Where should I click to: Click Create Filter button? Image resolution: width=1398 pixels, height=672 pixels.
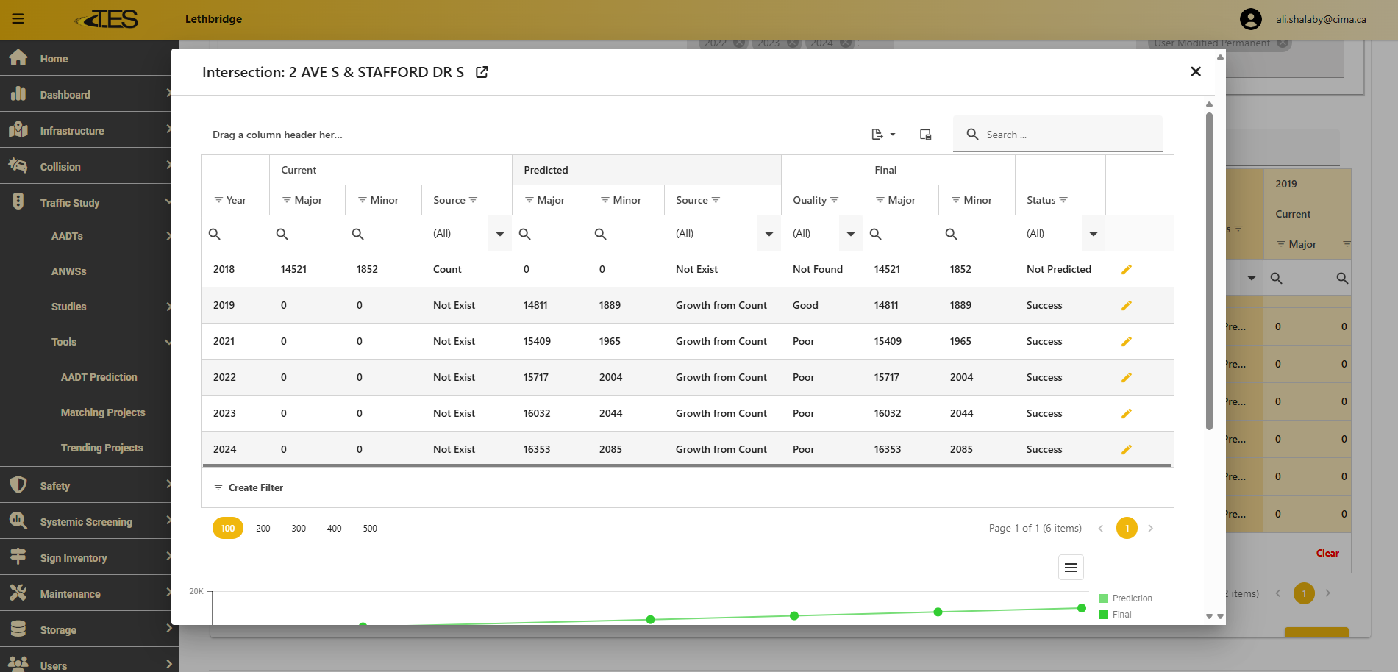[x=249, y=487]
